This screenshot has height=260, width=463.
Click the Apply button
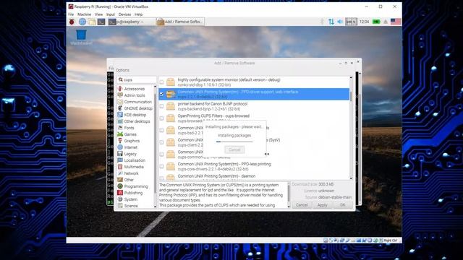(x=322, y=205)
